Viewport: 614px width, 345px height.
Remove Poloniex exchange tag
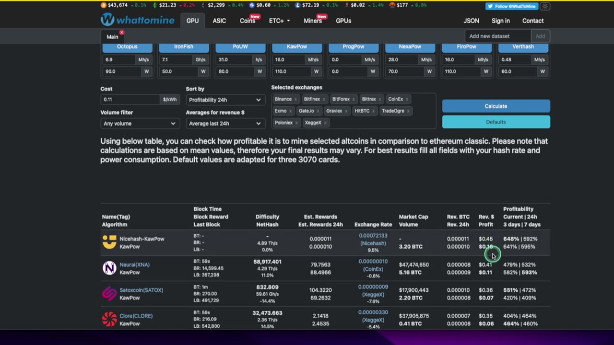coord(296,123)
